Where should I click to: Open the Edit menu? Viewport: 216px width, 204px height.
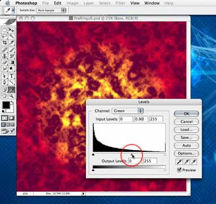pos(58,3)
